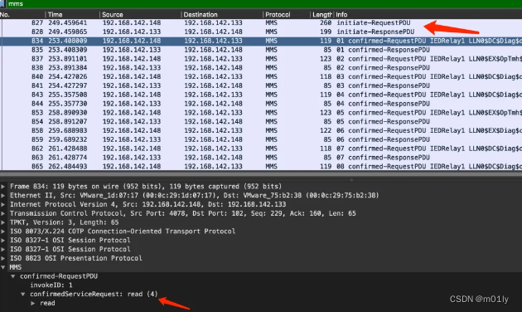522x312 pixels.
Task: Select packet 827 initiate-RequestPDU
Action: click(261, 22)
